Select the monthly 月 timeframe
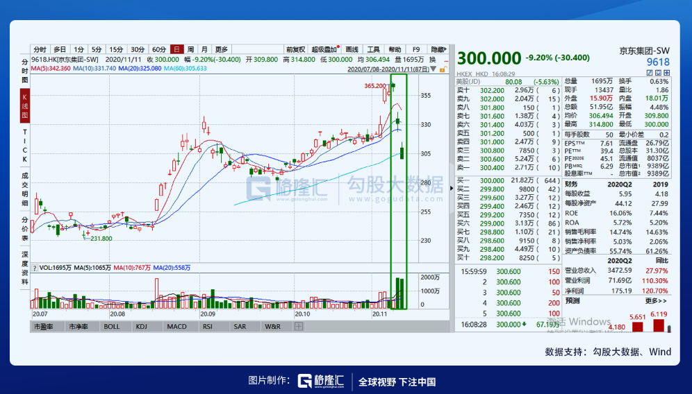The height and width of the screenshot is (394, 692). [x=204, y=49]
